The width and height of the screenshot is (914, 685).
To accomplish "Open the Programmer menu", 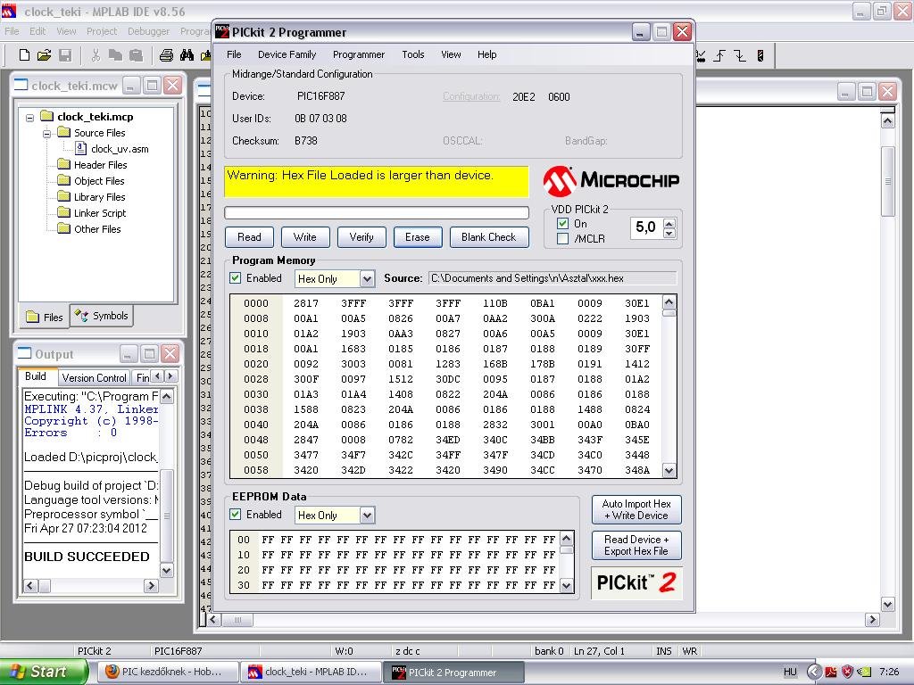I will pos(359,54).
